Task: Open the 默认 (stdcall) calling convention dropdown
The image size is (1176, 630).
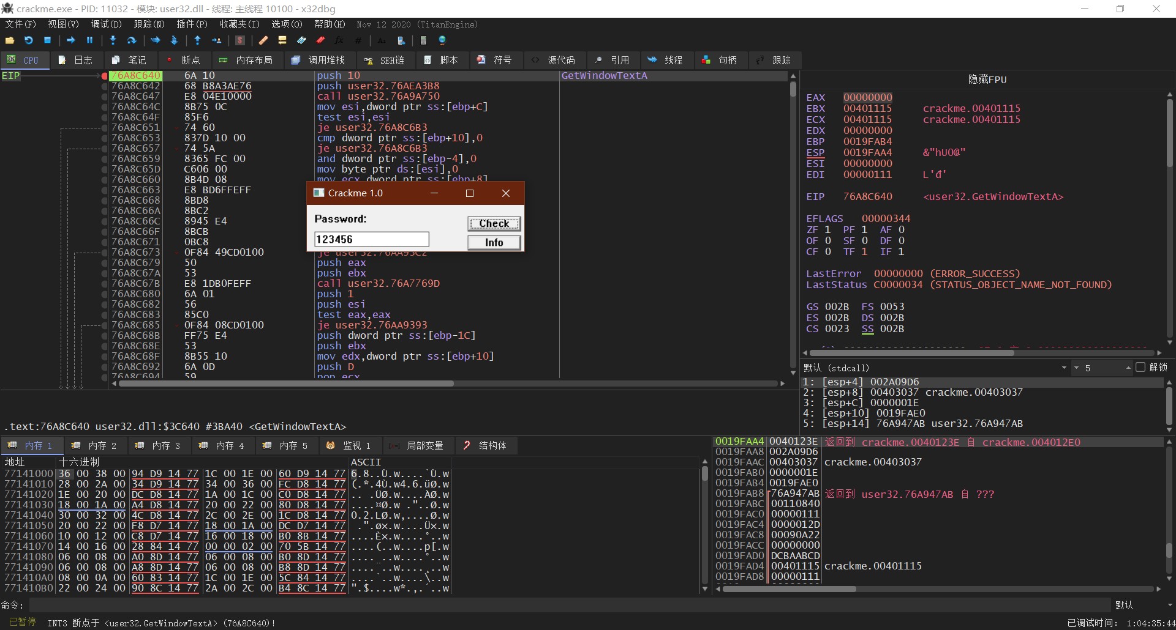Action: [1063, 368]
